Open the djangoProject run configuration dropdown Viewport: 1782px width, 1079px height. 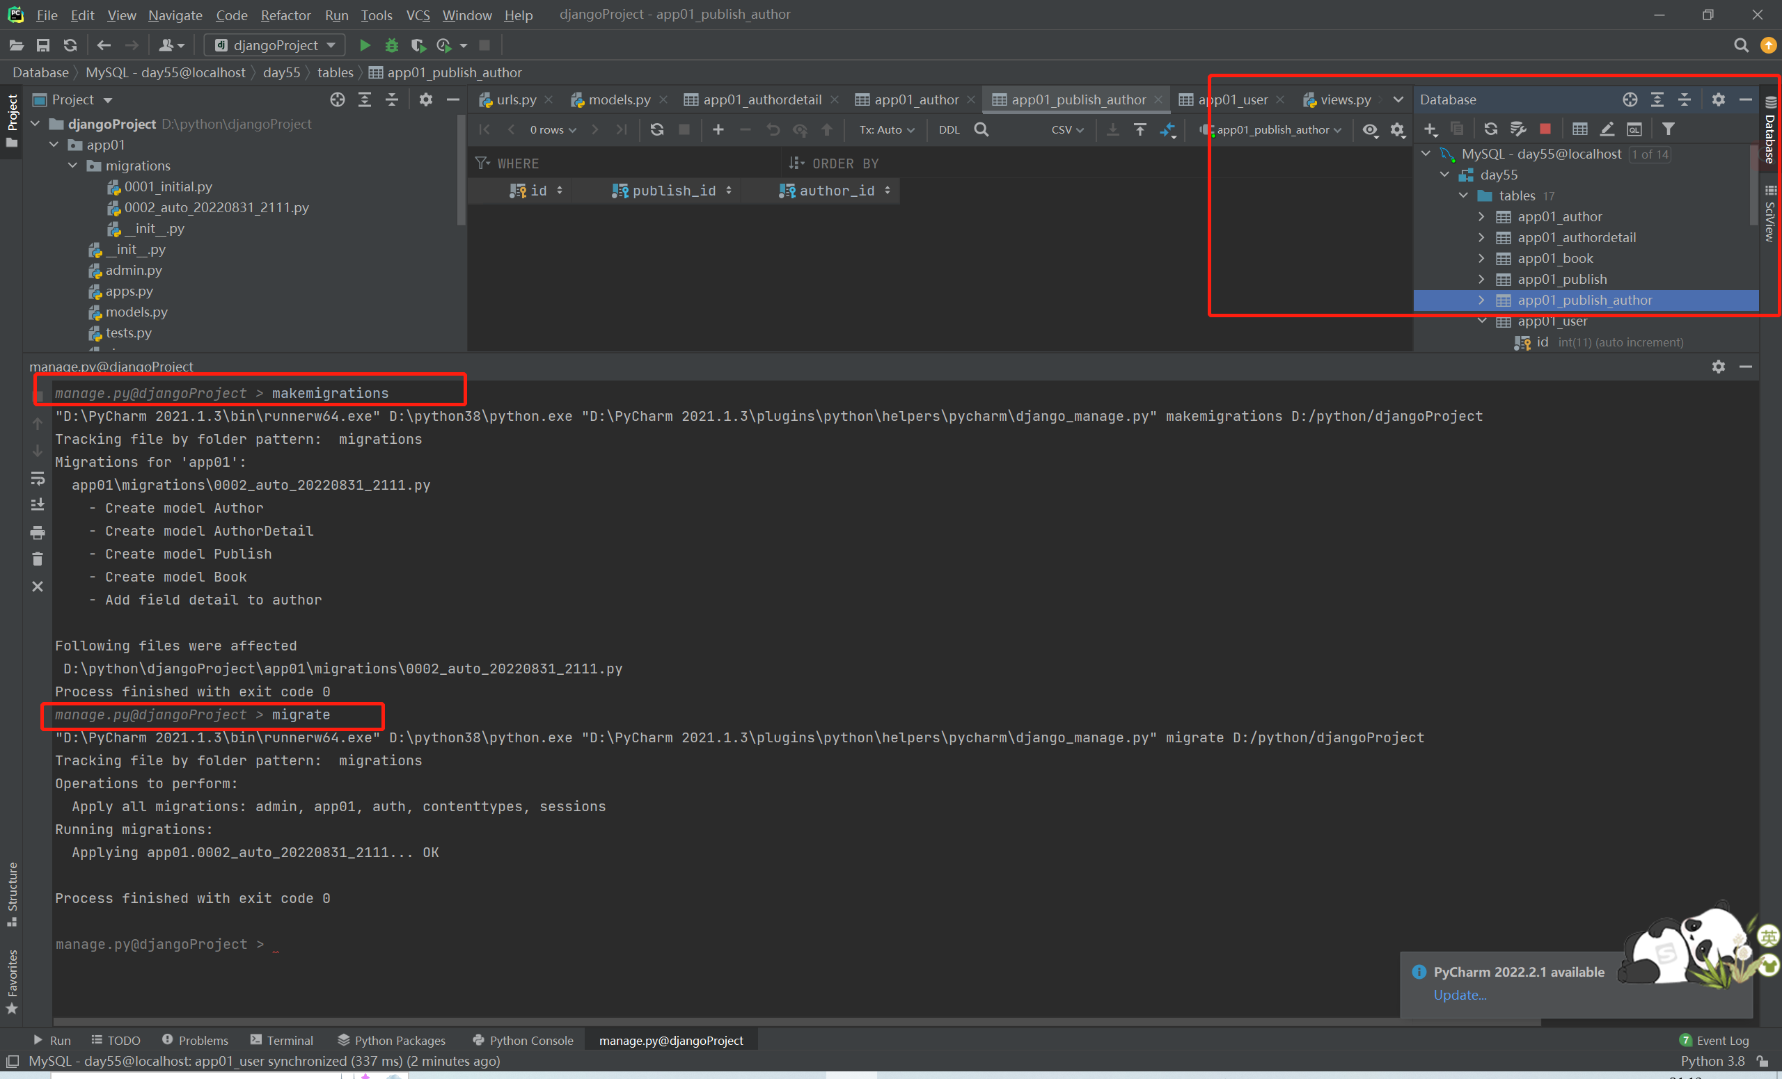[x=275, y=45]
